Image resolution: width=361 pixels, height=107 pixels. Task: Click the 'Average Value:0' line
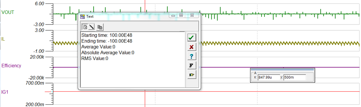pos(98,47)
